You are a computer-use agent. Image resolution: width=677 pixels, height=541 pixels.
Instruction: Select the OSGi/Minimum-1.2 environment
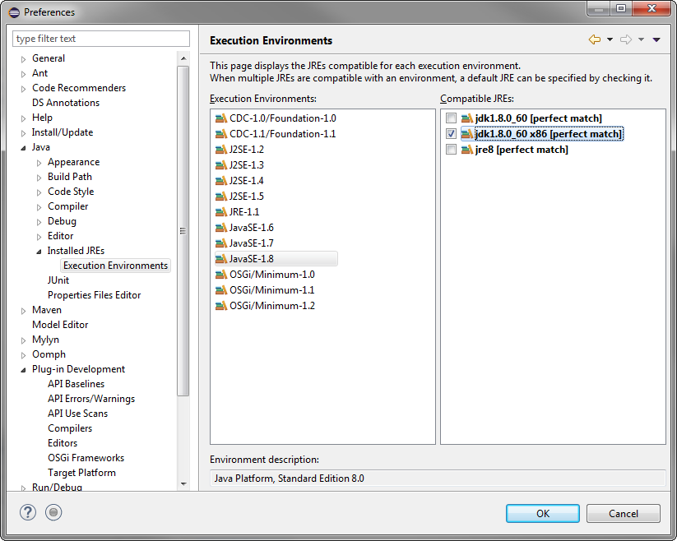[x=272, y=306]
